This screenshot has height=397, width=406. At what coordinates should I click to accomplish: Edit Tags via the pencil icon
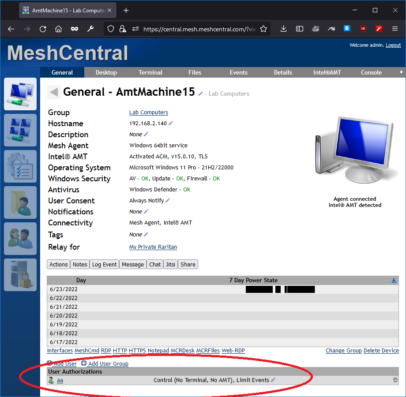click(146, 234)
